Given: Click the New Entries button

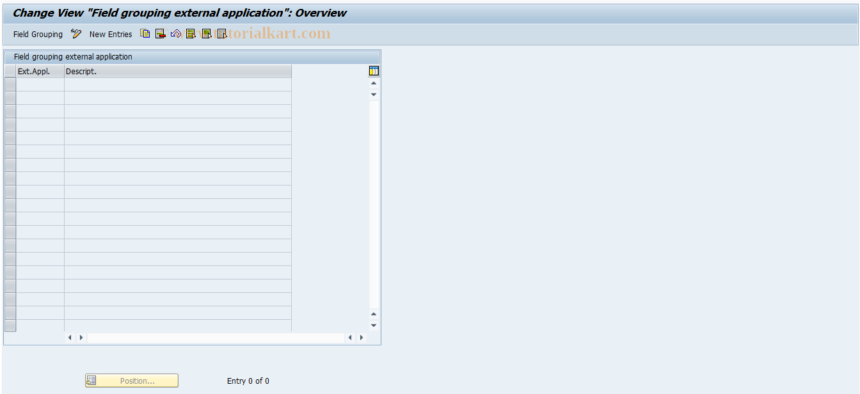Looking at the screenshot, I should [x=111, y=35].
